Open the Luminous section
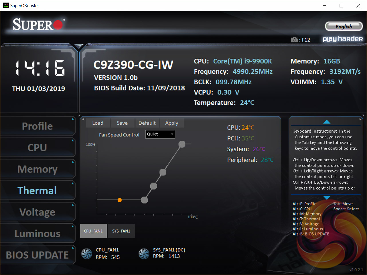Screen dimensions: 367x275 (x=38, y=233)
